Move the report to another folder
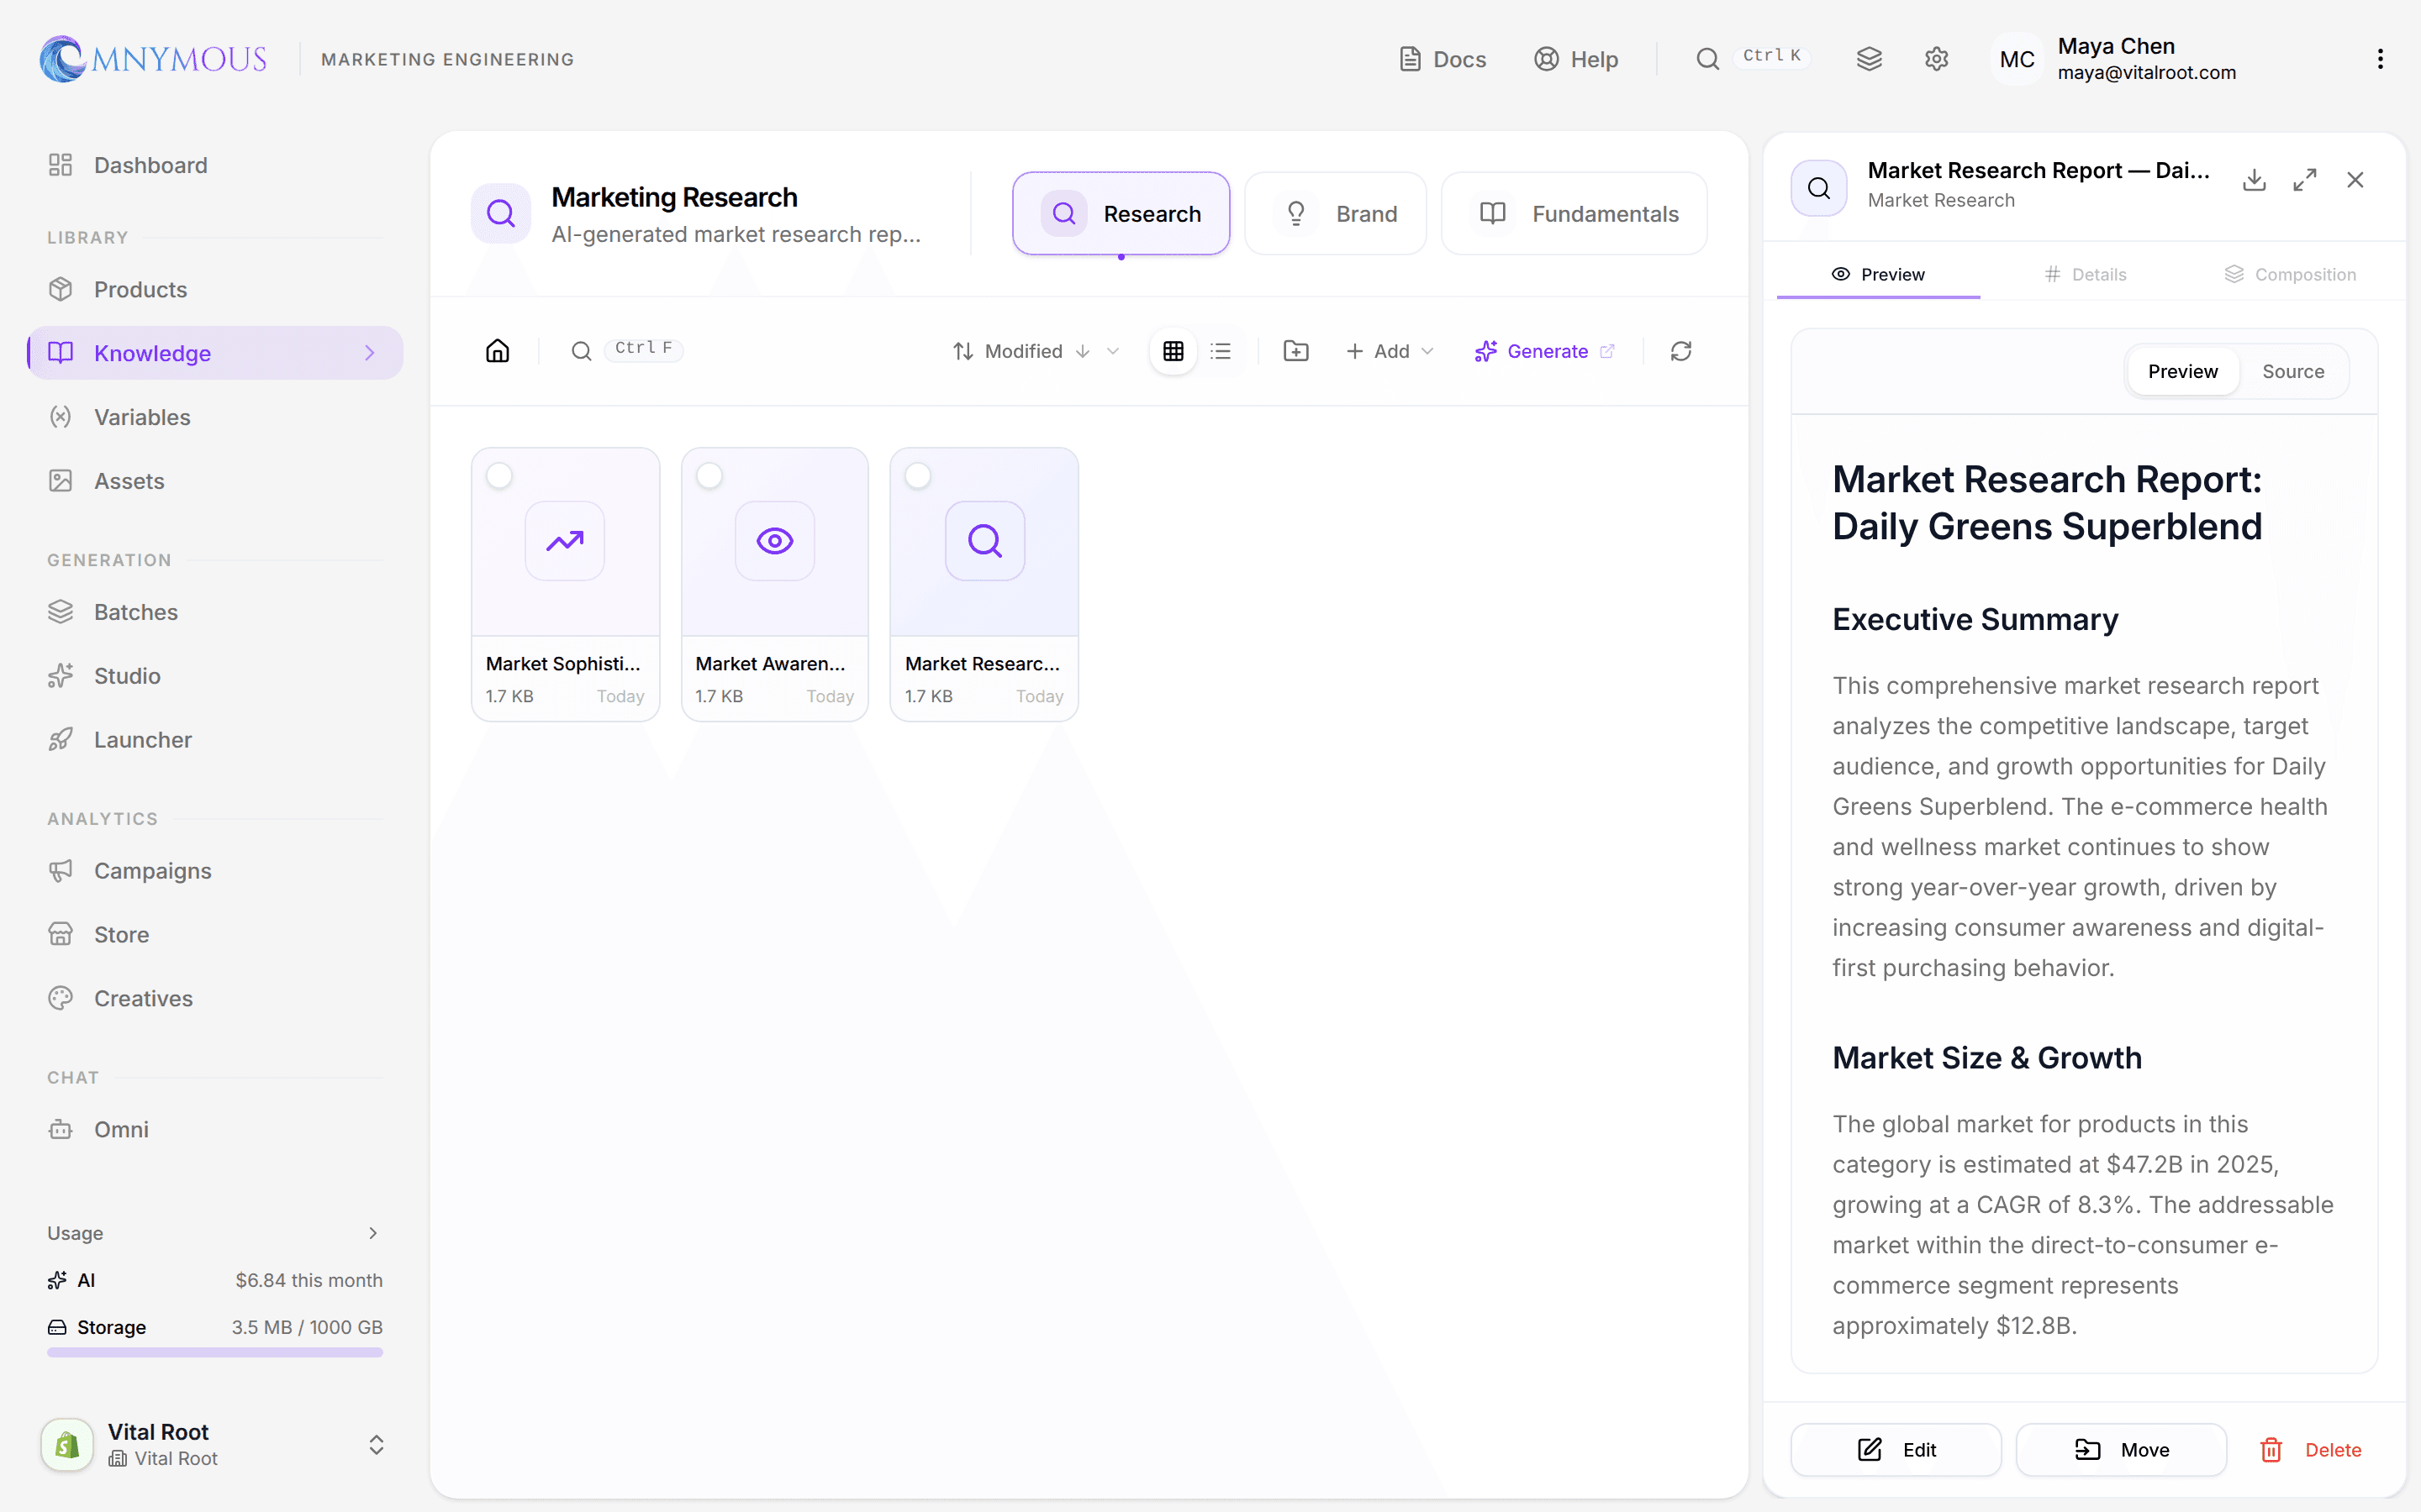 (x=2121, y=1449)
